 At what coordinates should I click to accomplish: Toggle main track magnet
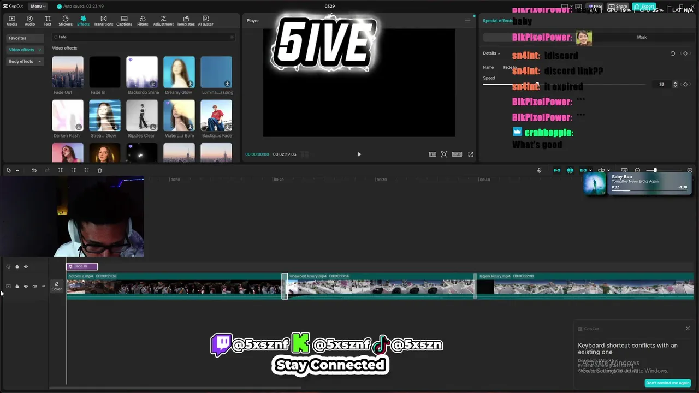pos(557,170)
